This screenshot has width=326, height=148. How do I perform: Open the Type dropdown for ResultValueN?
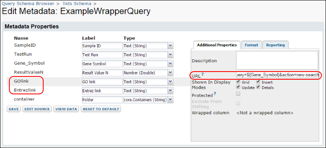pos(170,73)
